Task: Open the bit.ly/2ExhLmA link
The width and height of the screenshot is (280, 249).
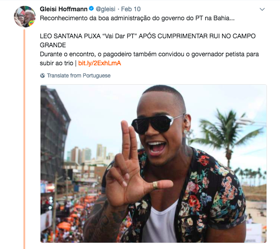Action: 99,63
